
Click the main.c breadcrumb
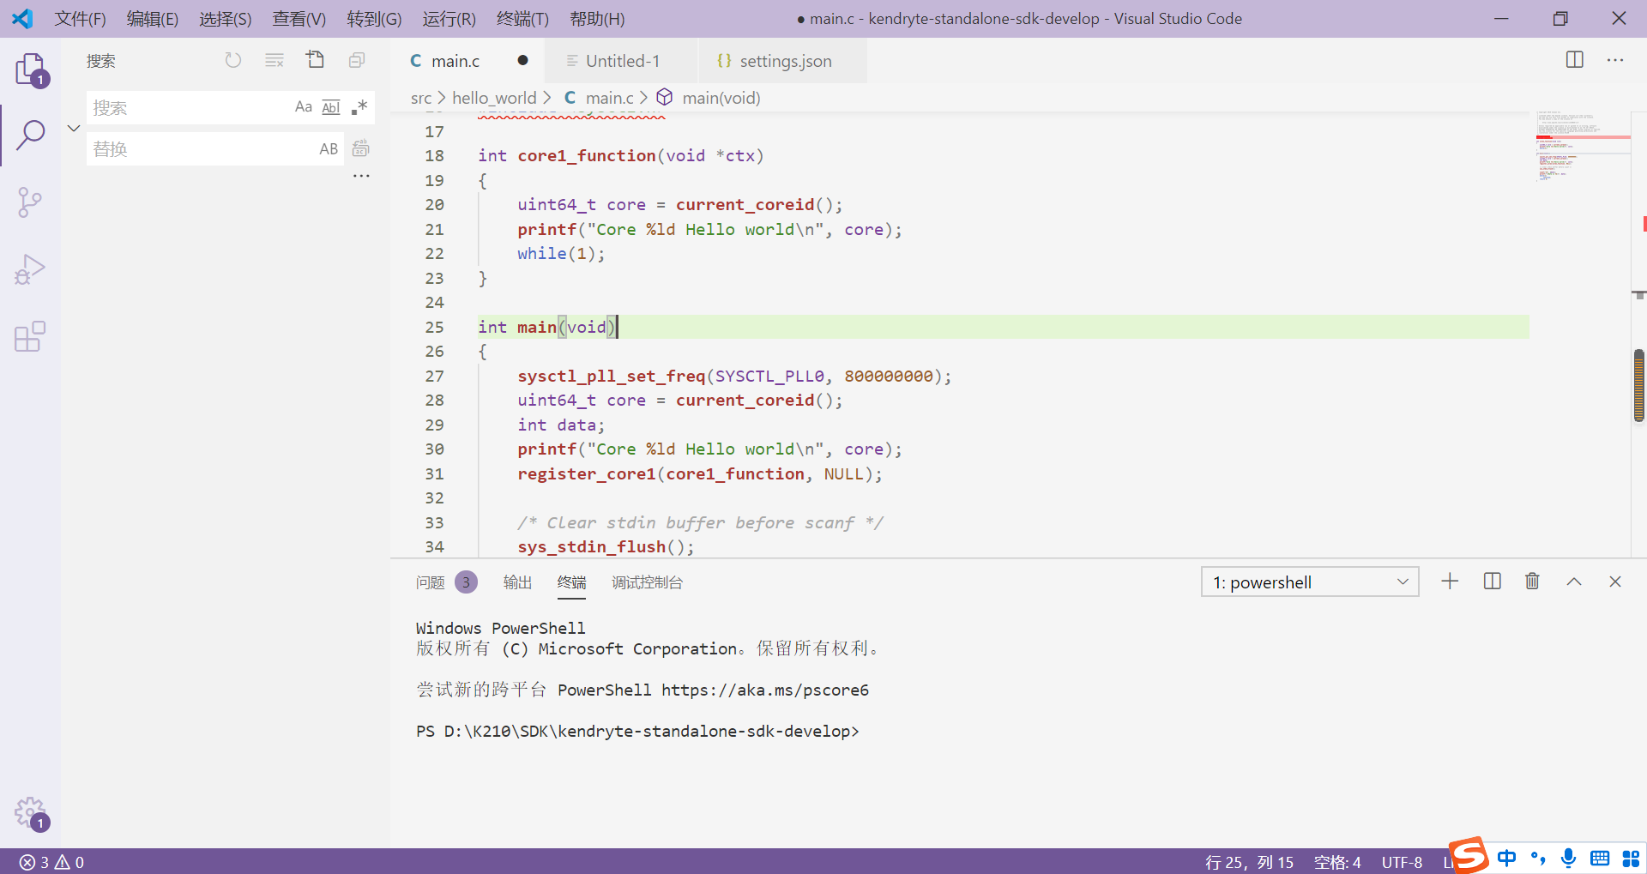click(609, 98)
